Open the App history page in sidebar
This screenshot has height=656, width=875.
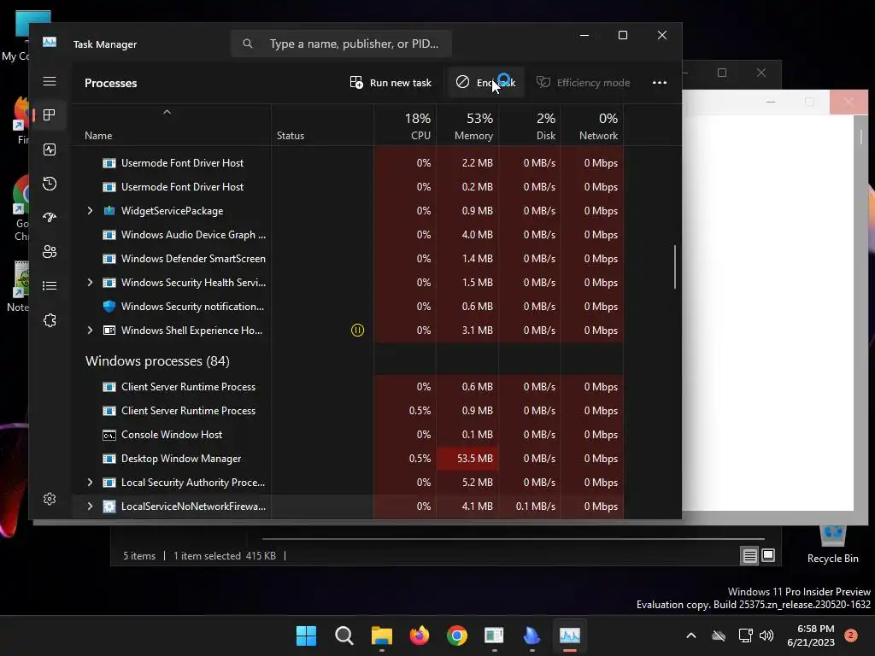tap(50, 184)
